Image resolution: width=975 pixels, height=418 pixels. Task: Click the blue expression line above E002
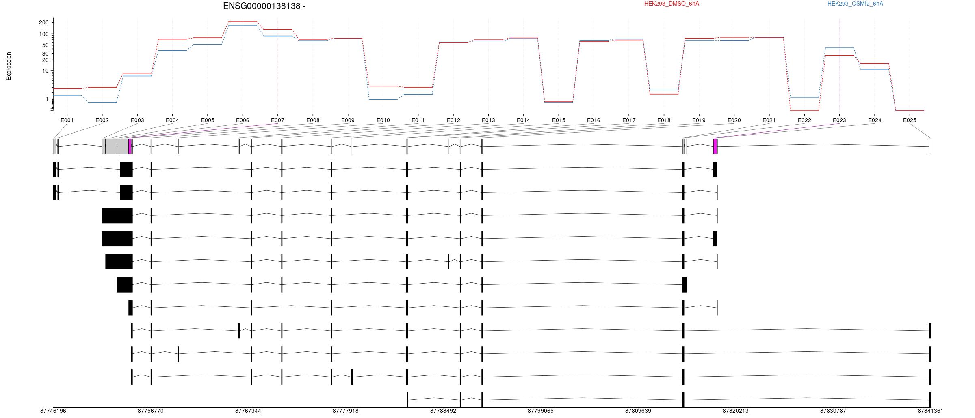point(102,103)
